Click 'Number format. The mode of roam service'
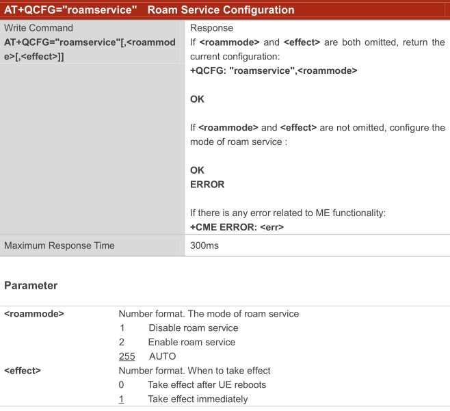Viewport: 450px width, 411px height. (x=209, y=314)
